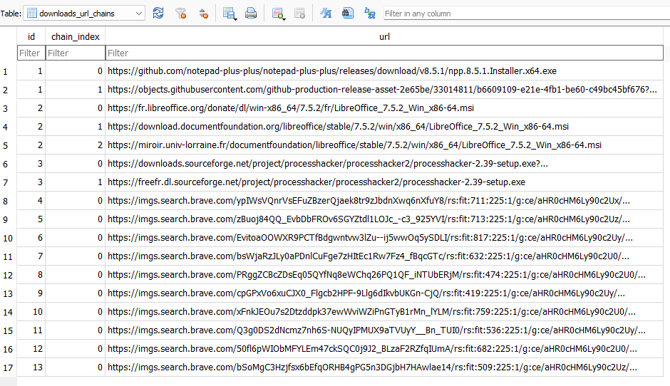Select the brave URL starting with bSoMgC3Hzjfsx6

[x=384, y=367]
